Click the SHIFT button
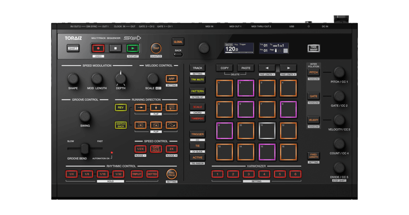409x215 pixels. pos(73,48)
